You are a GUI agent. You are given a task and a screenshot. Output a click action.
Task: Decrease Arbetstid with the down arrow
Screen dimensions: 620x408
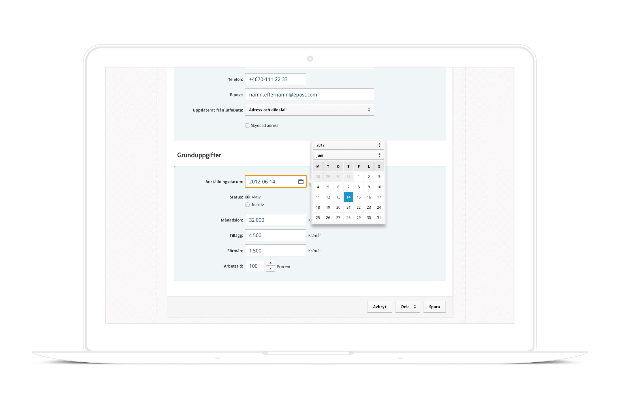pos(270,269)
